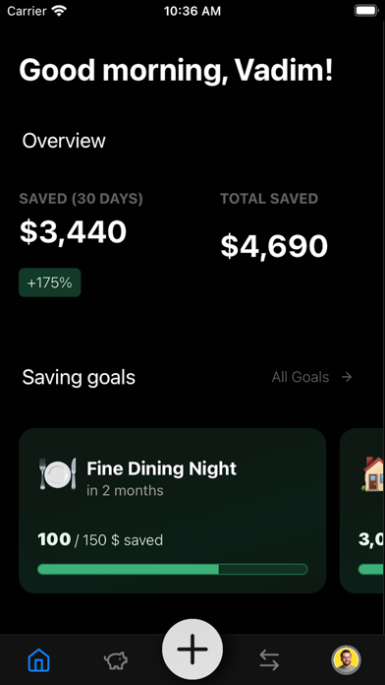Screen dimensions: 385x685
Task: Tap the Saving goals section heading
Action: (x=79, y=377)
